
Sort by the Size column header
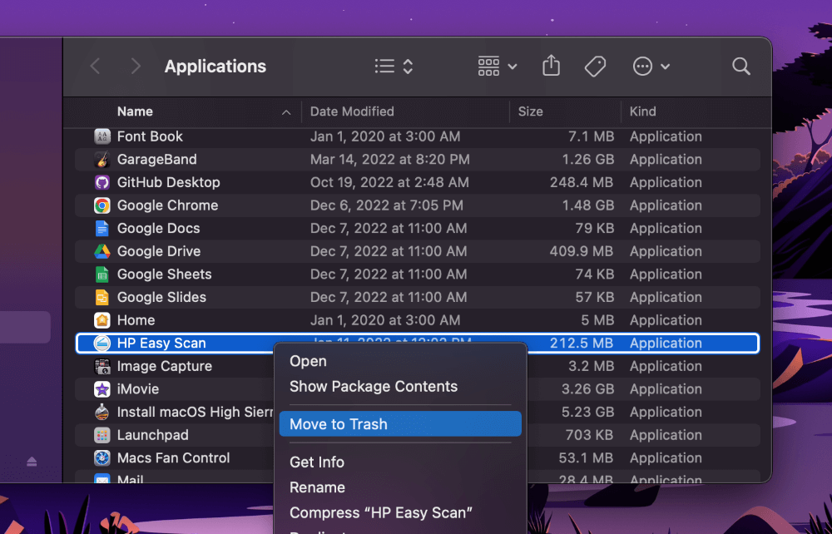tap(530, 111)
